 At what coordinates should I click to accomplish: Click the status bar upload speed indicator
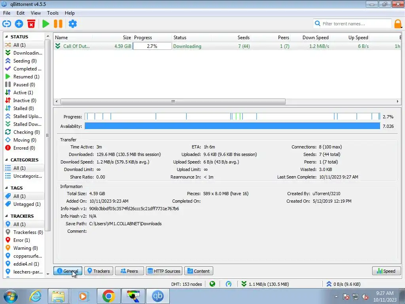tap(343, 284)
